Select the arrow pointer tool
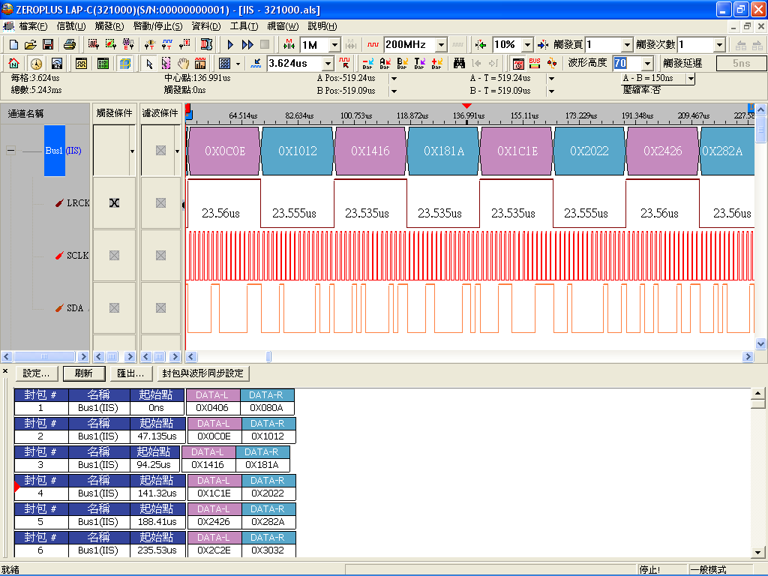Viewport: 768px width, 576px height. (149, 64)
